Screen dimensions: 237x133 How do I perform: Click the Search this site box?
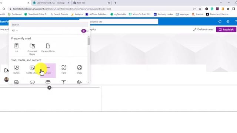click(118, 21)
